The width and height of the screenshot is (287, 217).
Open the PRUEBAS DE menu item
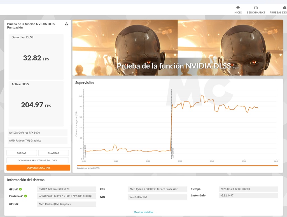[278, 12]
